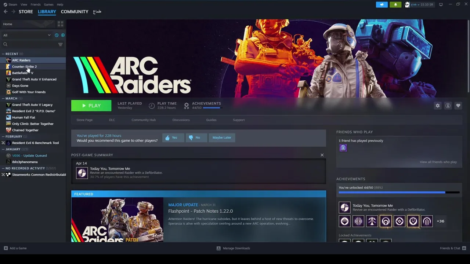The width and height of the screenshot is (470, 264).
Task: Open the All collections dropdown
Action: tap(27, 35)
